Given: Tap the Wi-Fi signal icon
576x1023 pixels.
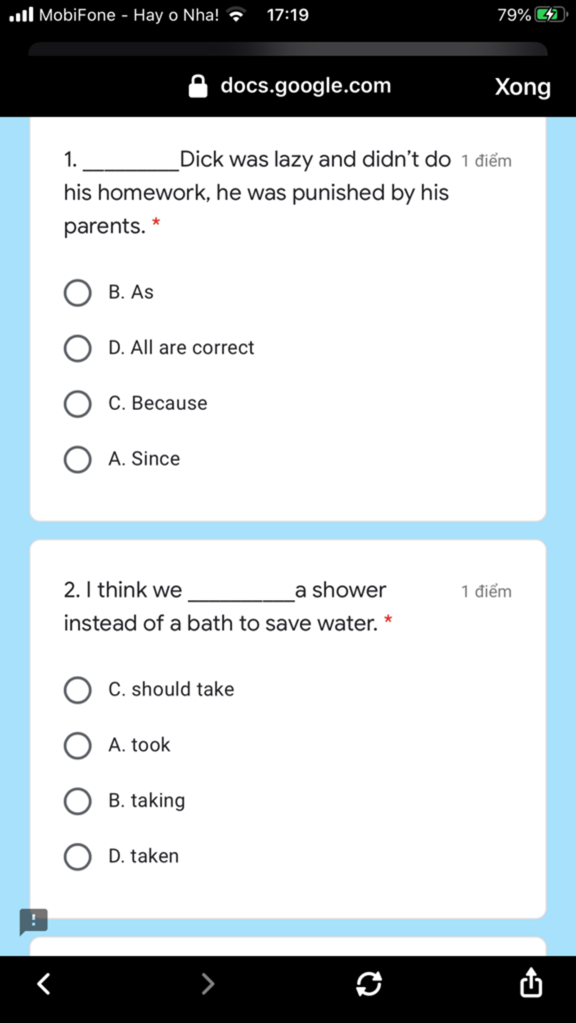Looking at the screenshot, I should click(x=237, y=15).
